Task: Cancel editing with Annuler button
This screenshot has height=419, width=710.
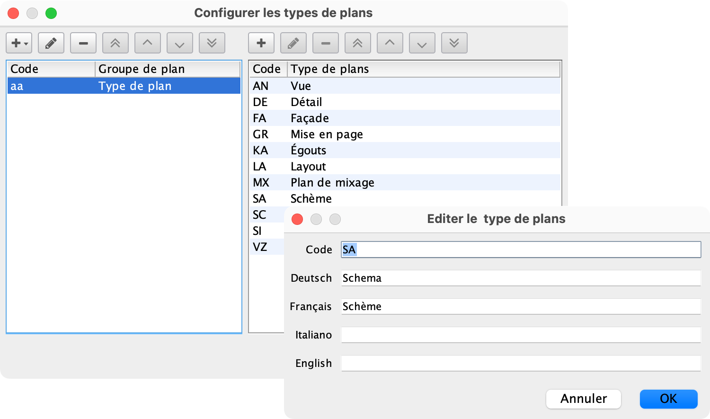Action: [584, 399]
